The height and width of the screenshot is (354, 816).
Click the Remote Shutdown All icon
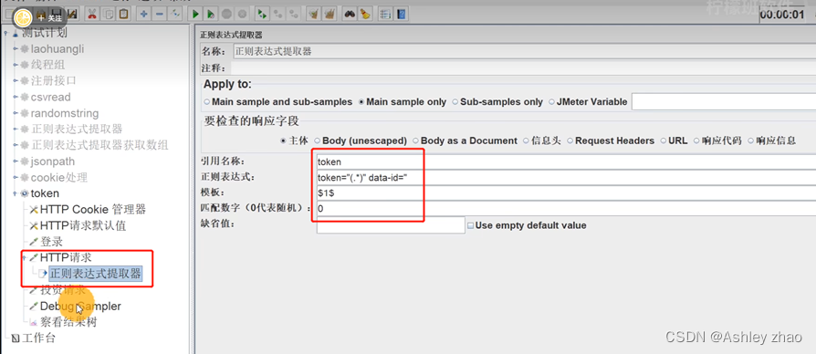coord(294,14)
